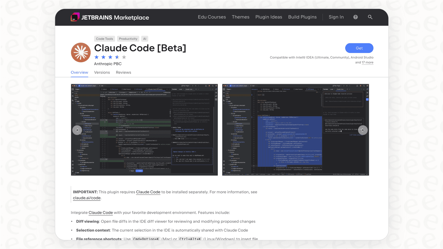Switch to the Reviews tab
The height and width of the screenshot is (249, 443).
[123, 72]
